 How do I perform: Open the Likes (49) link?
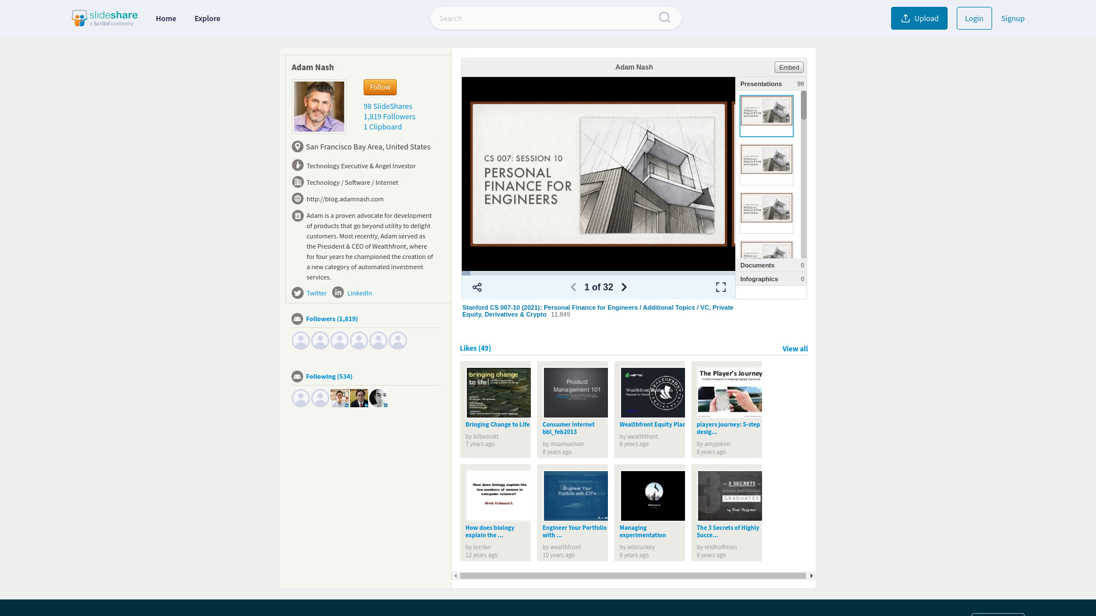(475, 348)
